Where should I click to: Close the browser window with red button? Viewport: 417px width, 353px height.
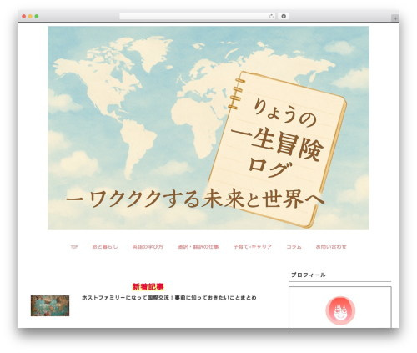[24, 17]
